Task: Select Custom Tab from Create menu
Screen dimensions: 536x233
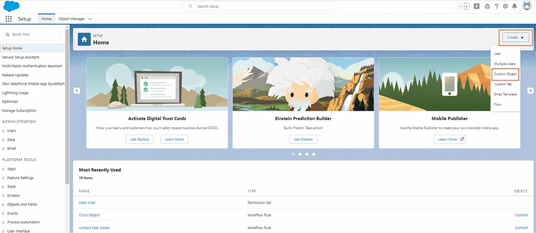Action: (x=503, y=84)
